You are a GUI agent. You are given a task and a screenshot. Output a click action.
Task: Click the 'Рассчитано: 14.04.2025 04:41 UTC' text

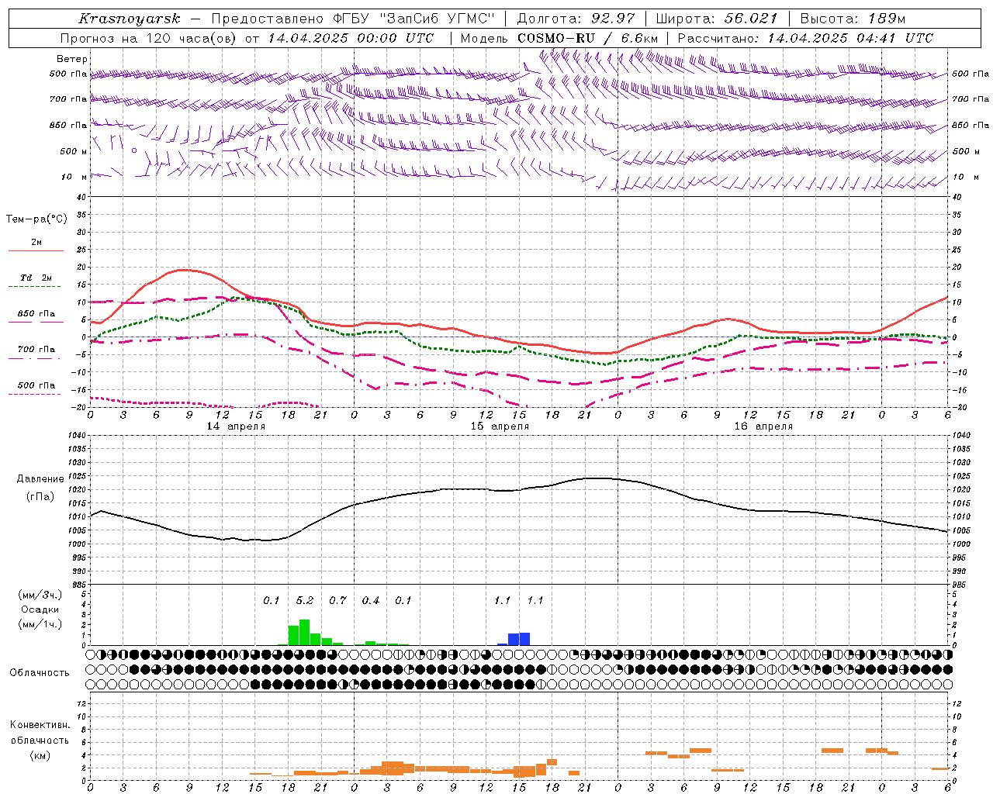(805, 38)
